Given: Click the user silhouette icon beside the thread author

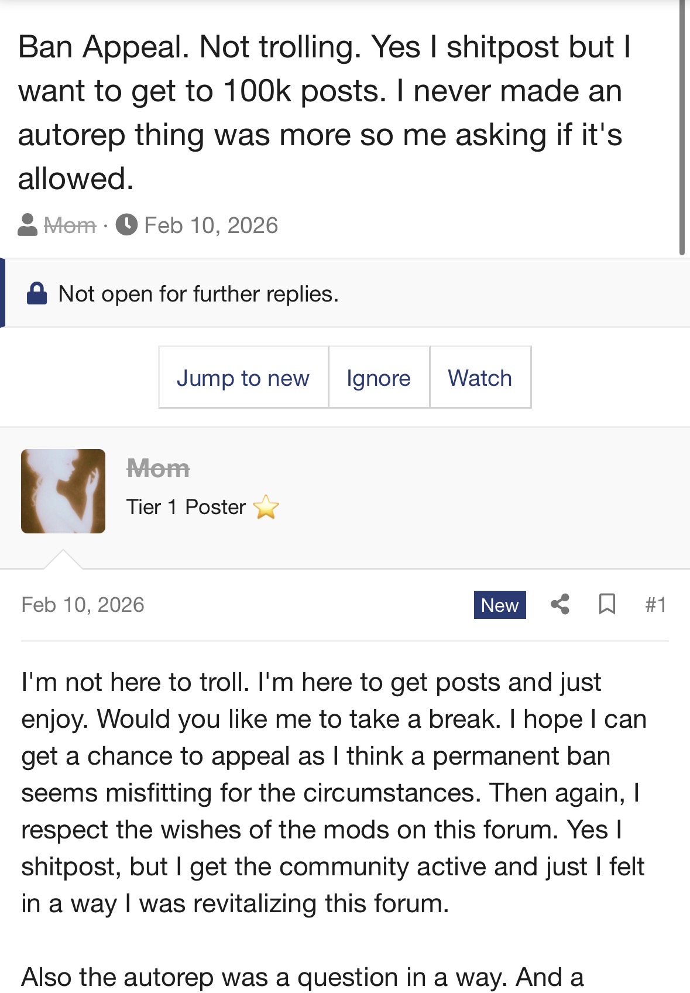Looking at the screenshot, I should click(28, 225).
